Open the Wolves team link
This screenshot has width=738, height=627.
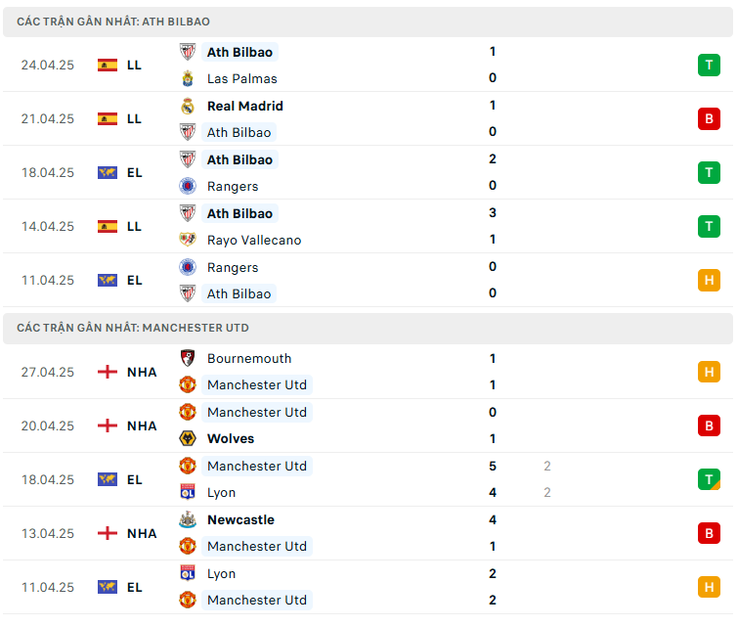(x=231, y=438)
